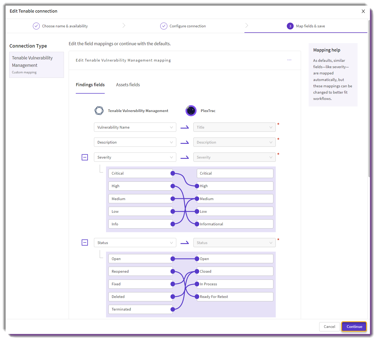Select the PlexTrac Critical severity box
The width and height of the screenshot is (381, 345).
coord(235,173)
